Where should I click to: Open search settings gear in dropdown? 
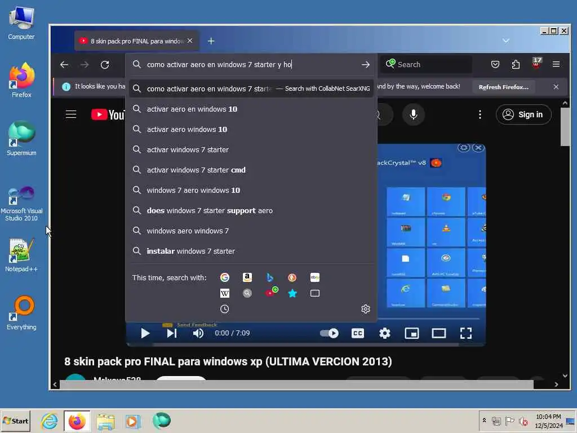365,309
